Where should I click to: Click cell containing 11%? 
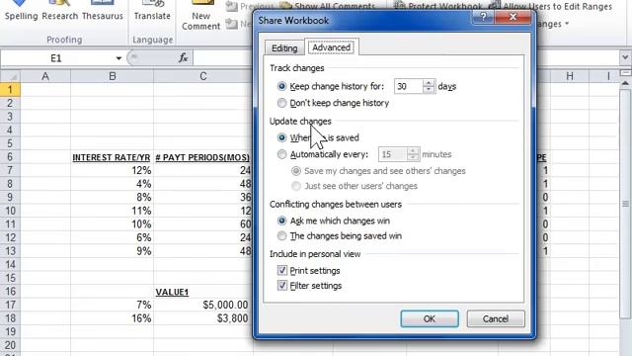112,211
